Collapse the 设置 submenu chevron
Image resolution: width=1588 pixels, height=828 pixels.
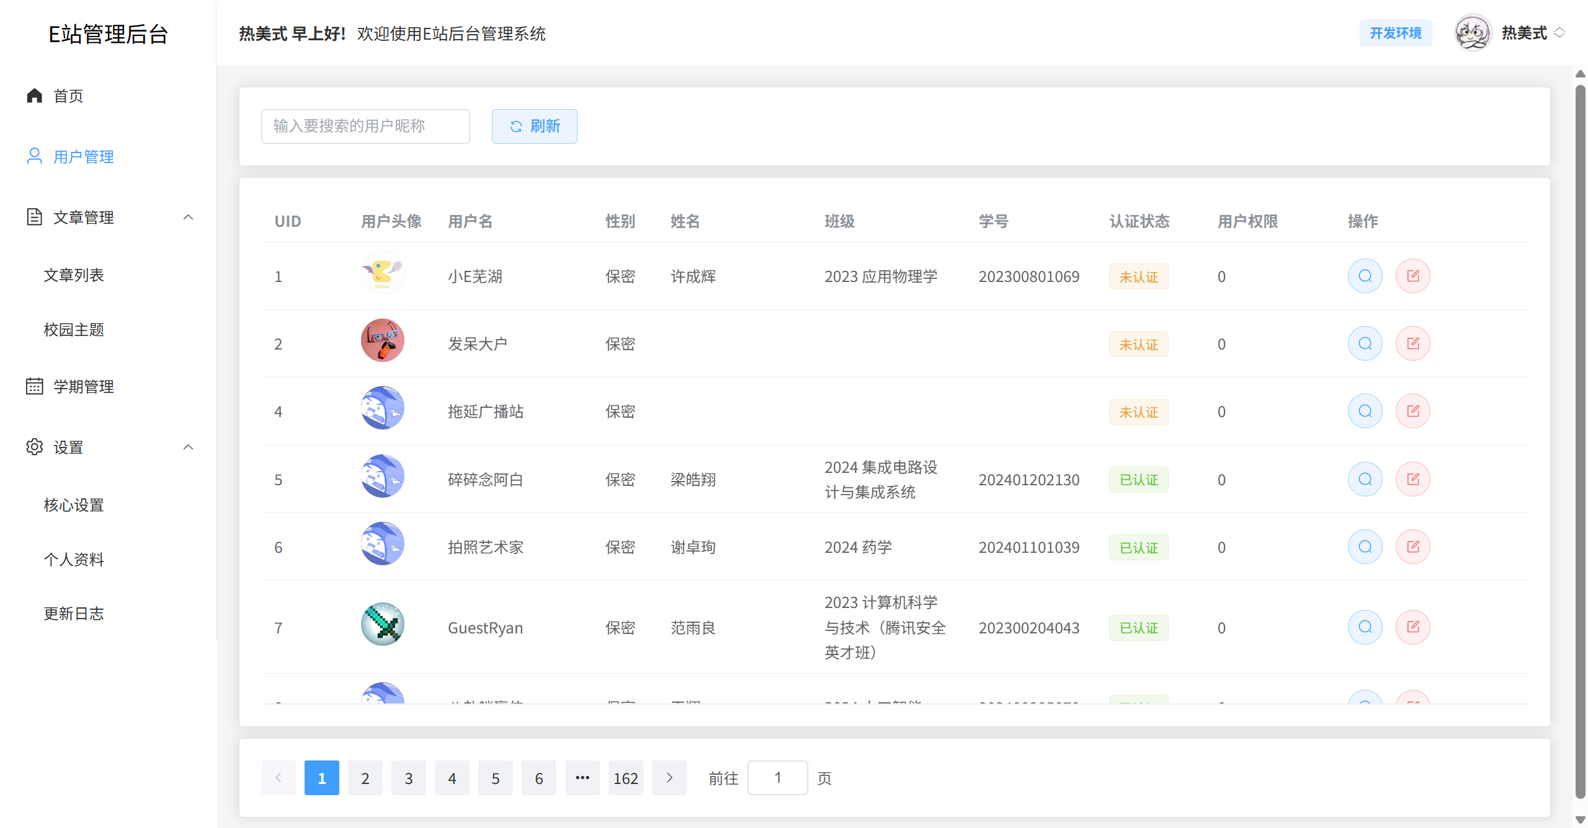[189, 447]
